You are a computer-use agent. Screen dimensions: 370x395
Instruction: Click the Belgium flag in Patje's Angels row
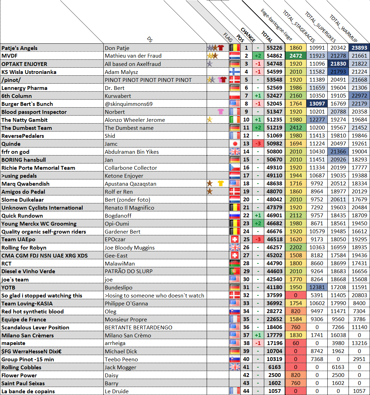[234, 48]
